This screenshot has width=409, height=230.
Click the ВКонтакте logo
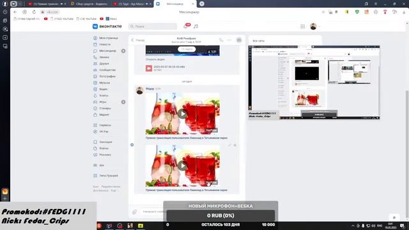pyautogui.click(x=107, y=26)
